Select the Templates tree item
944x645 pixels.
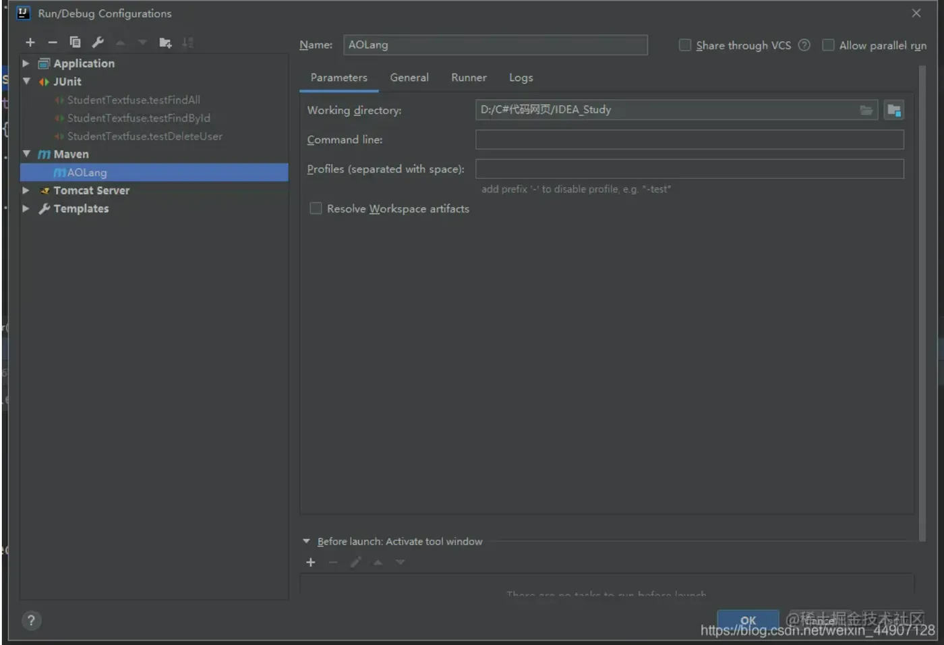tap(81, 208)
